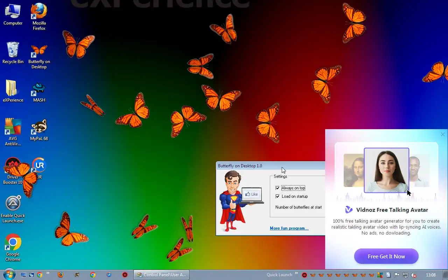Open network connection tray icon
The width and height of the screenshot is (448, 280).
pos(405,275)
